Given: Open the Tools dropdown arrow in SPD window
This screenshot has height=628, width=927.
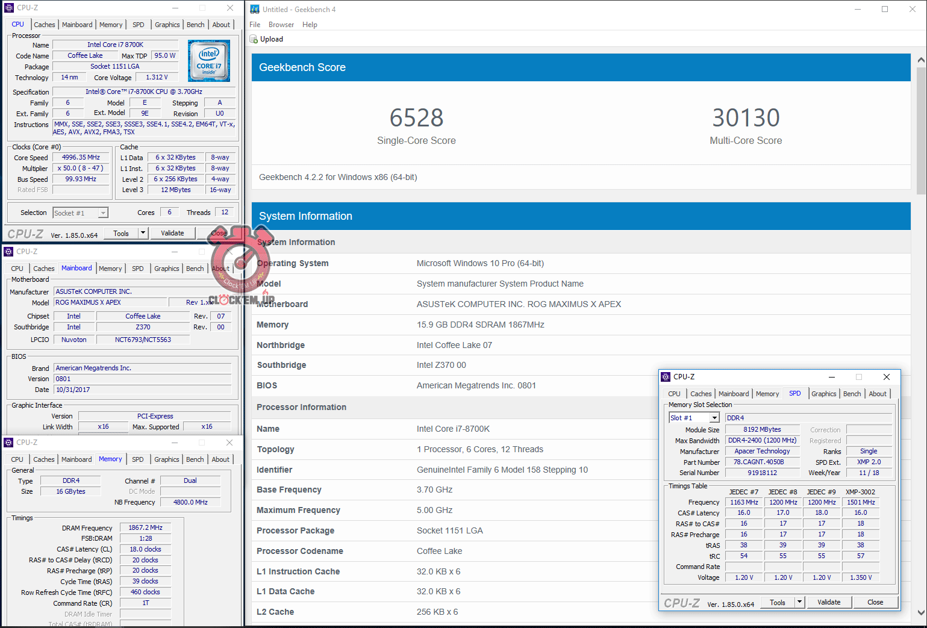Looking at the screenshot, I should pos(799,602).
